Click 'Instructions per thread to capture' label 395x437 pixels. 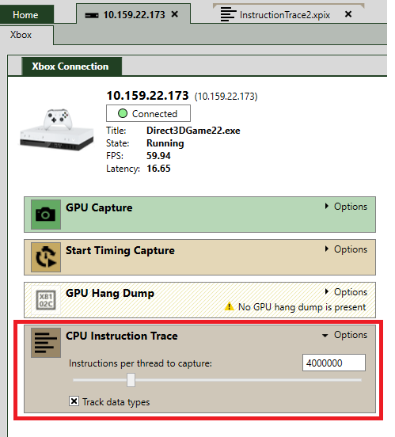click(140, 363)
